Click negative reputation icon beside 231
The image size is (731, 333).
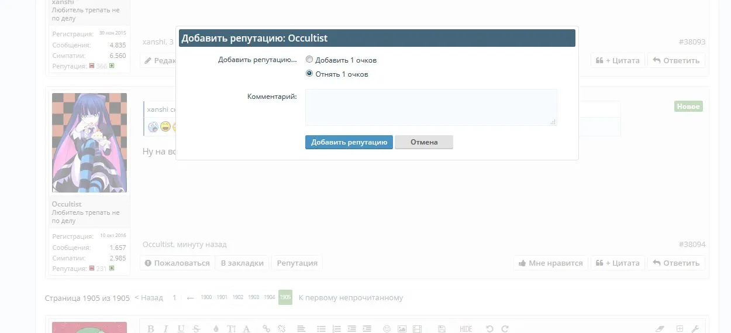click(92, 269)
